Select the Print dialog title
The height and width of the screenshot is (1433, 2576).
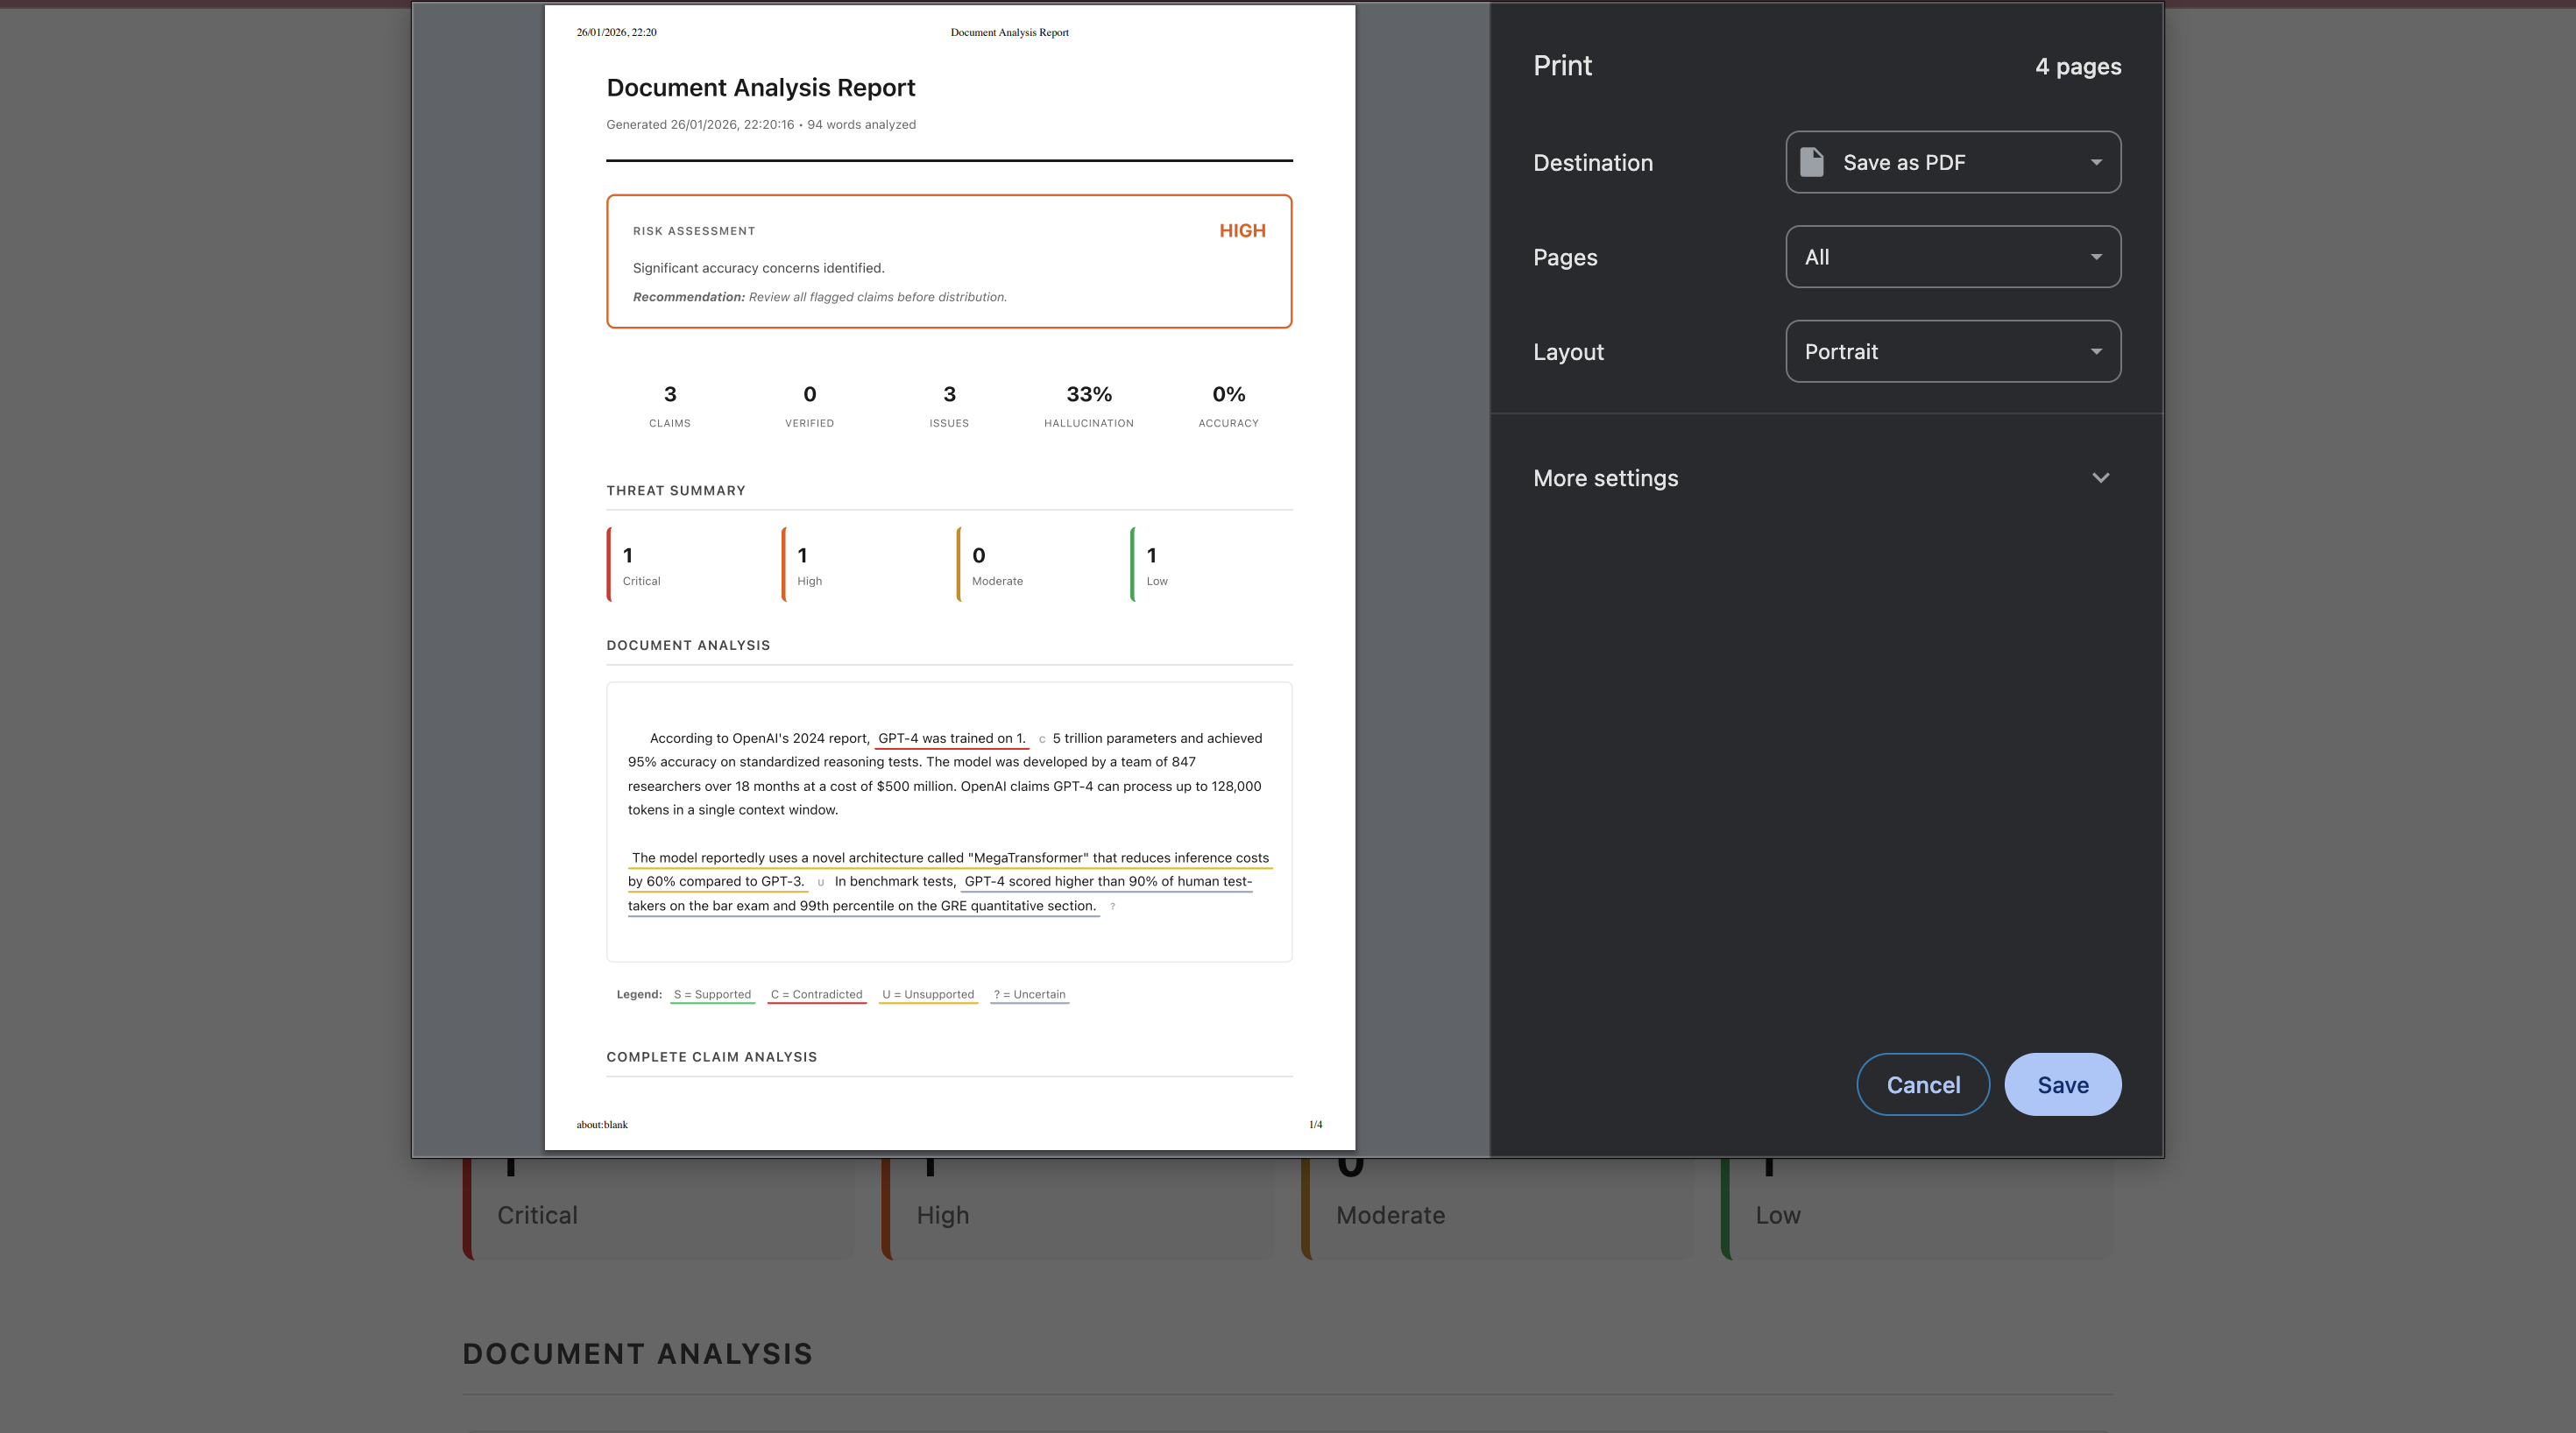pyautogui.click(x=1562, y=65)
